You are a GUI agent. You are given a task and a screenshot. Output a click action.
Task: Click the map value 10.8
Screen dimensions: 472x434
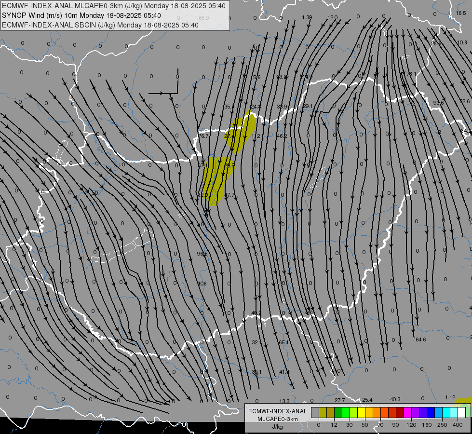tap(462, 43)
